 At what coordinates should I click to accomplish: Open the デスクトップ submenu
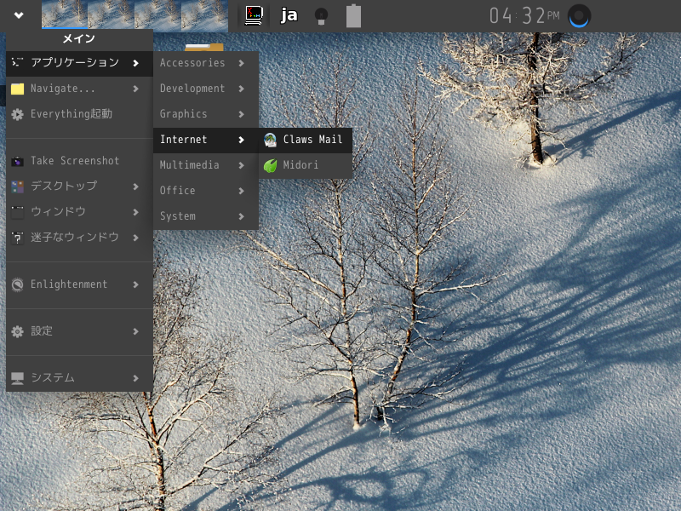79,187
